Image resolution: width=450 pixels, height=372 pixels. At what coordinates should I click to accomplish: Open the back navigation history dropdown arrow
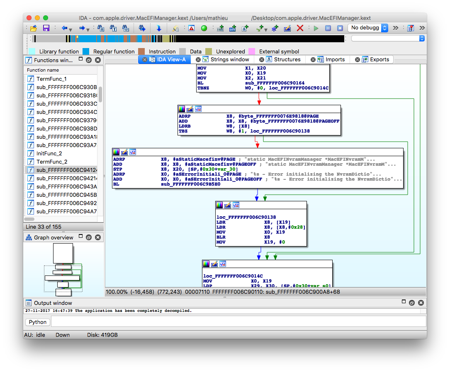click(x=71, y=29)
